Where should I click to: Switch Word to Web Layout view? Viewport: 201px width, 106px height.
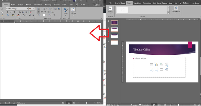coord(74,103)
